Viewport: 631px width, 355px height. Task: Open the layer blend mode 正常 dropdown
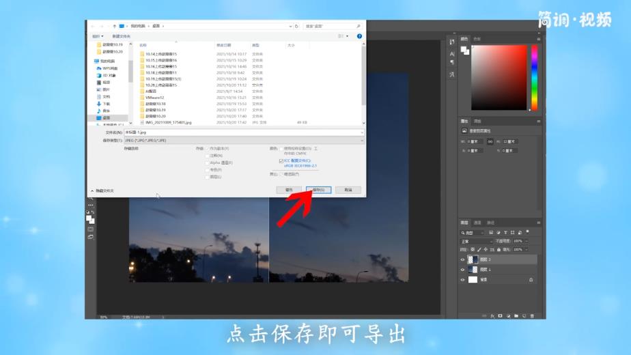coord(476,241)
